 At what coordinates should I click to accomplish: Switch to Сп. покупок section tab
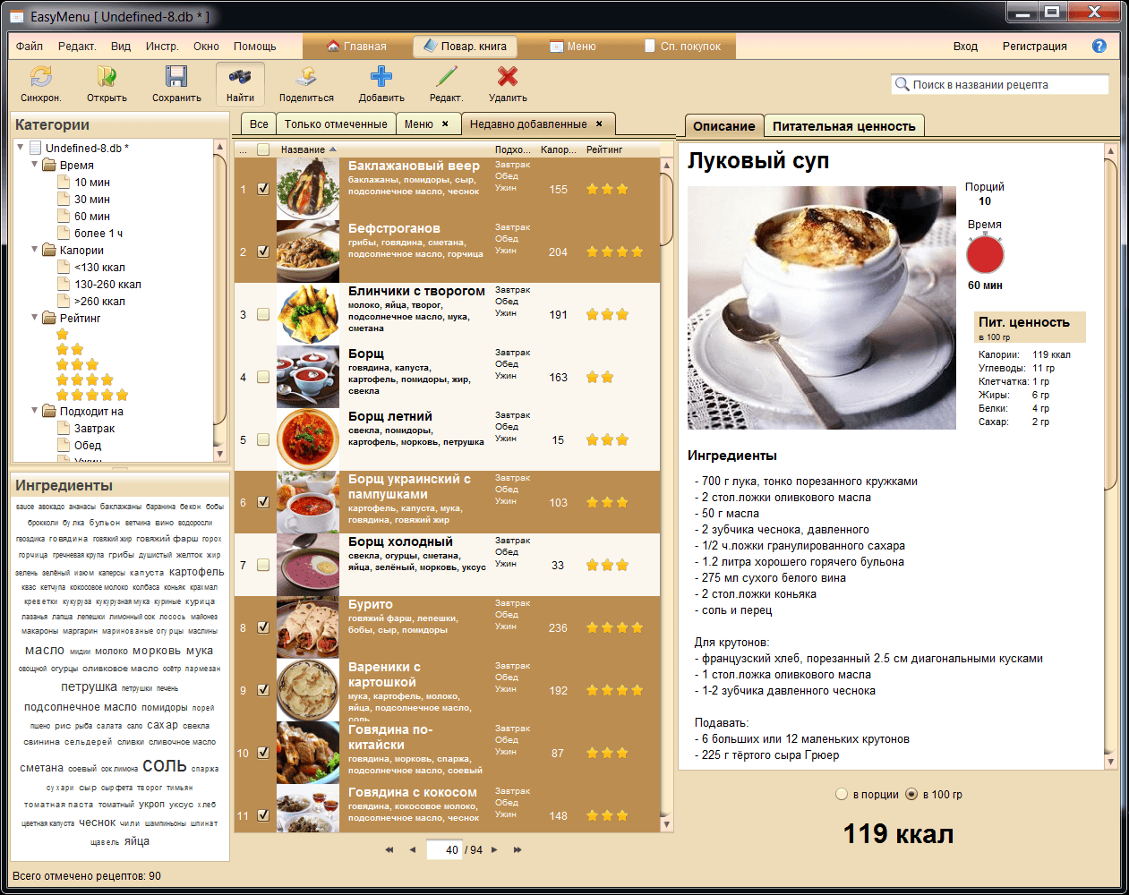coord(682,46)
